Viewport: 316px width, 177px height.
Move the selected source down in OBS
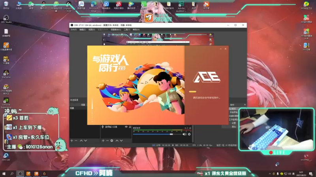[x=121, y=141]
